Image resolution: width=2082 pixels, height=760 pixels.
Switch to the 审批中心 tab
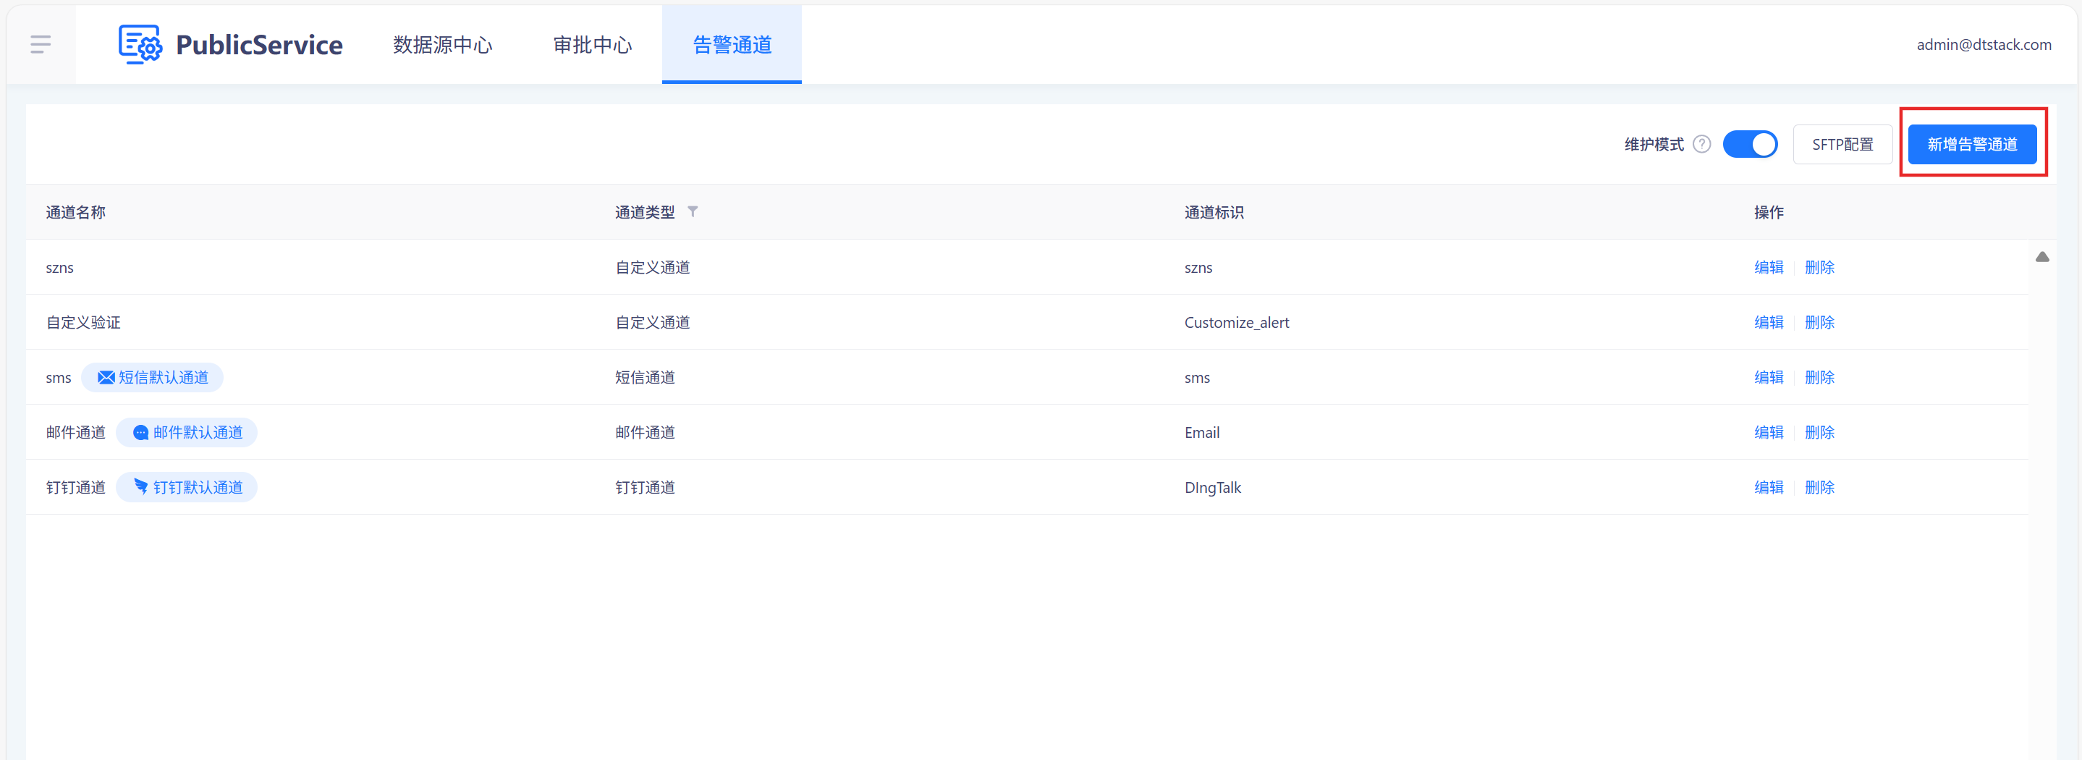point(593,44)
